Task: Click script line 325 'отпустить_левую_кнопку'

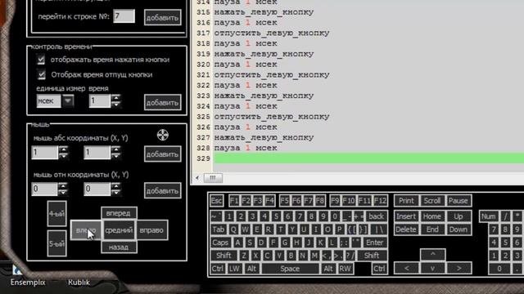Action: [272, 117]
